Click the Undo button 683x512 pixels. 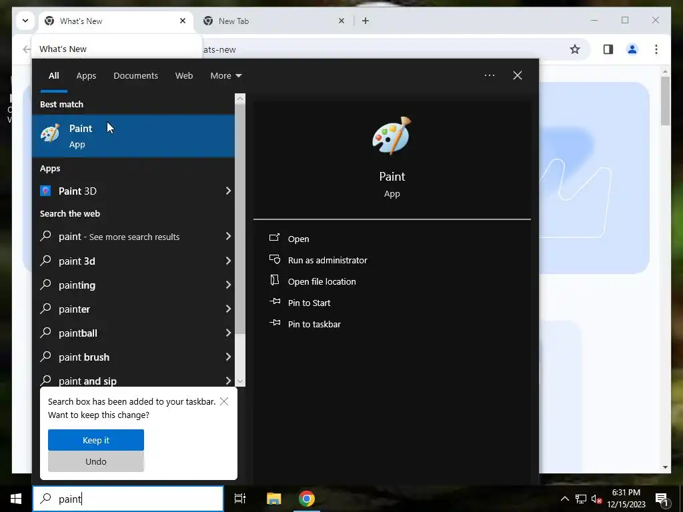click(96, 461)
